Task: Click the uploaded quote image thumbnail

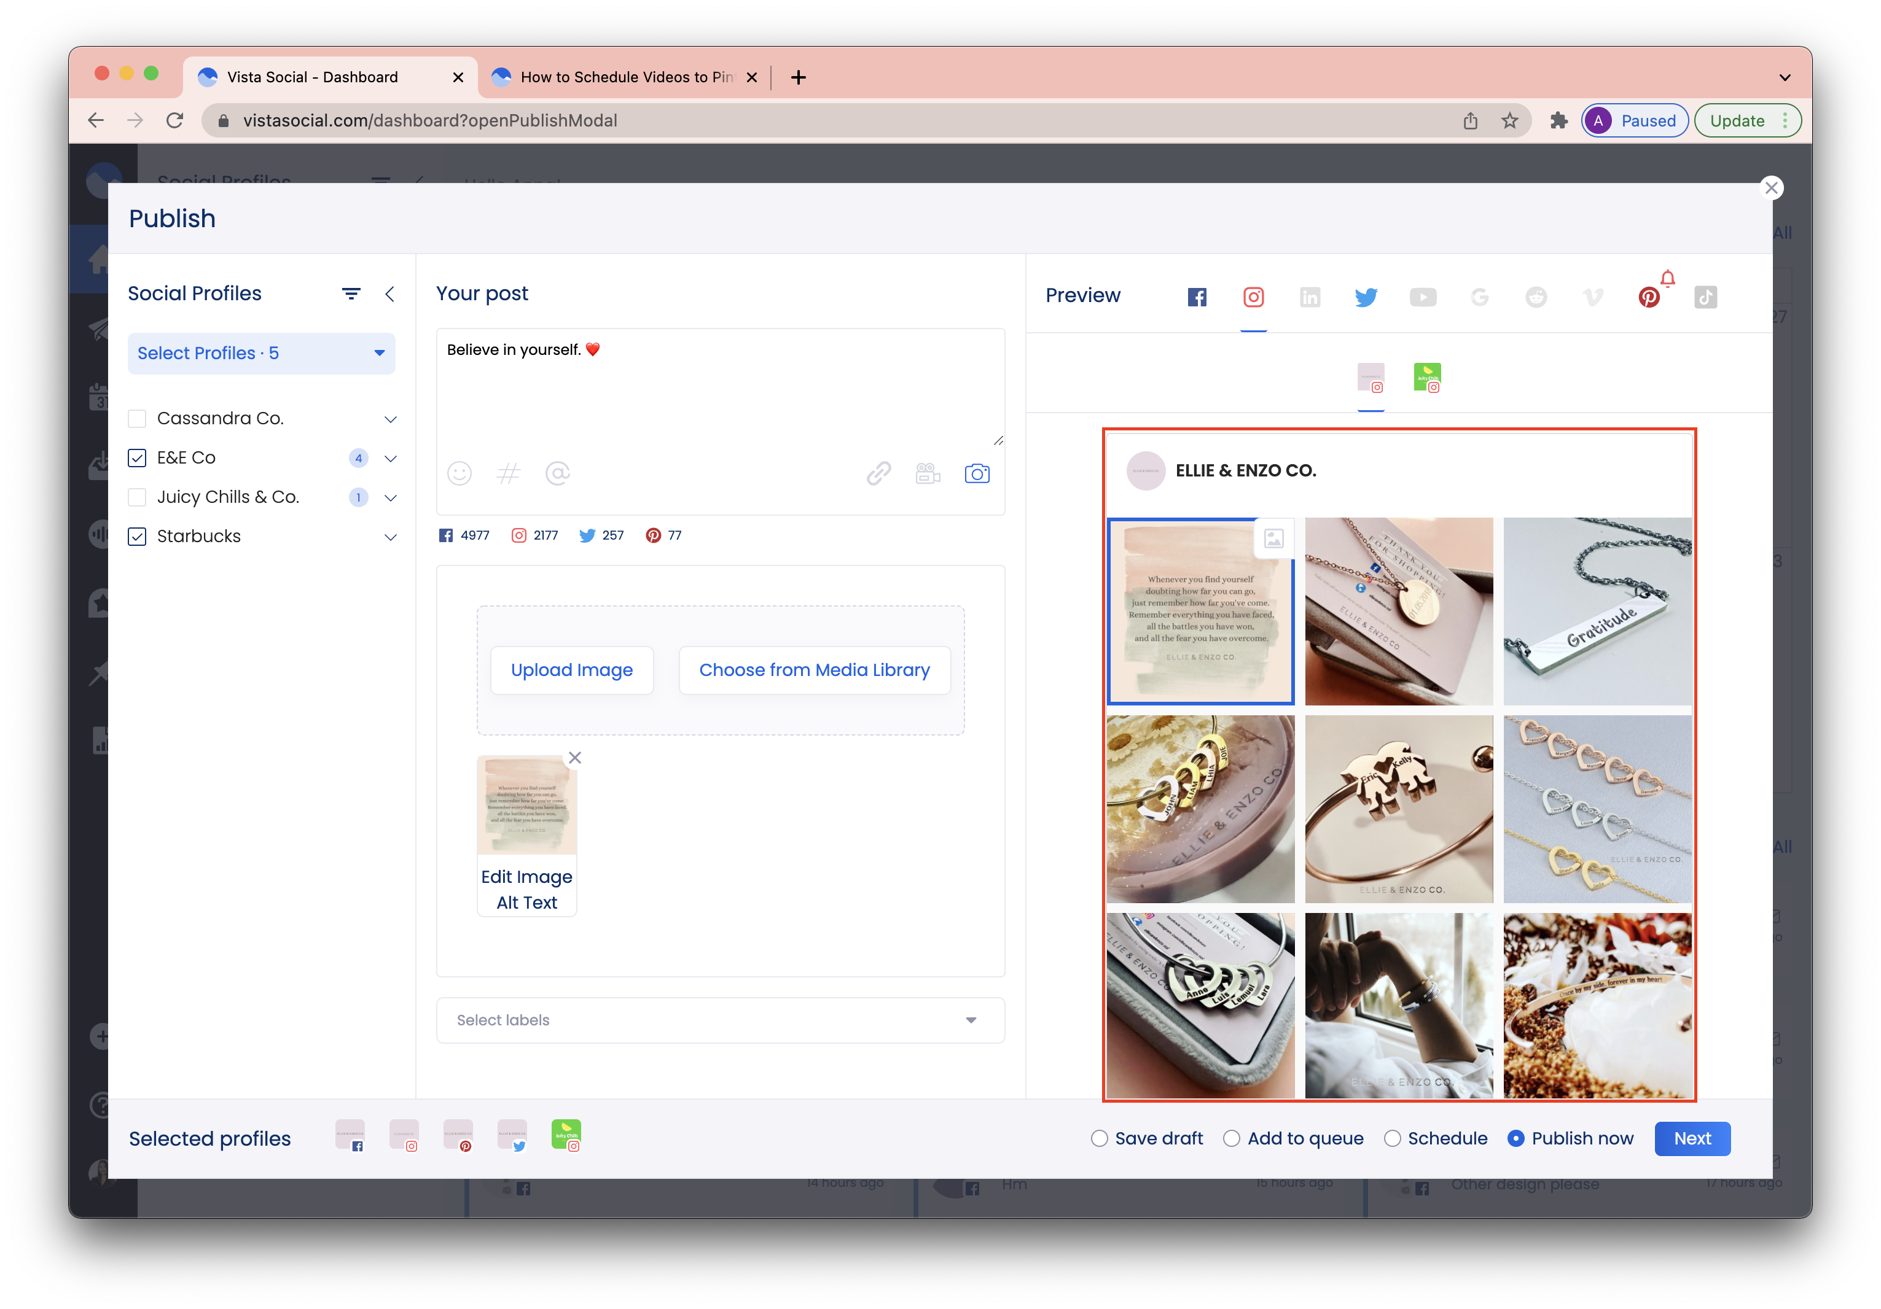Action: point(527,806)
